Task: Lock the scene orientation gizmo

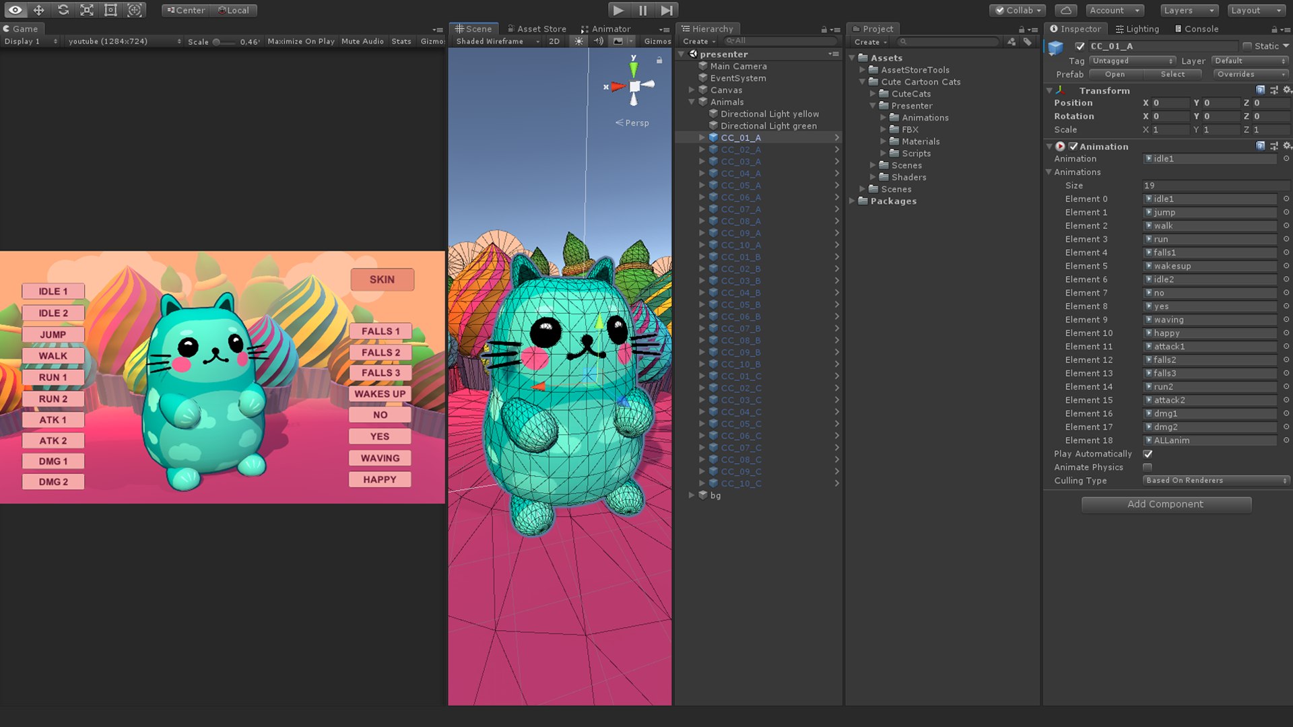Action: pyautogui.click(x=659, y=60)
